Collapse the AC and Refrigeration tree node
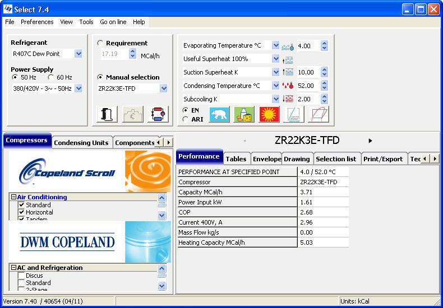Image resolution: width=443 pixels, height=308 pixels. [13, 267]
